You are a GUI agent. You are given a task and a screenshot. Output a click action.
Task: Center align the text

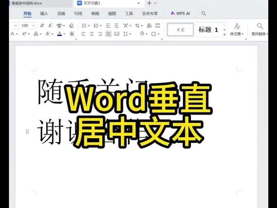pos(92,34)
